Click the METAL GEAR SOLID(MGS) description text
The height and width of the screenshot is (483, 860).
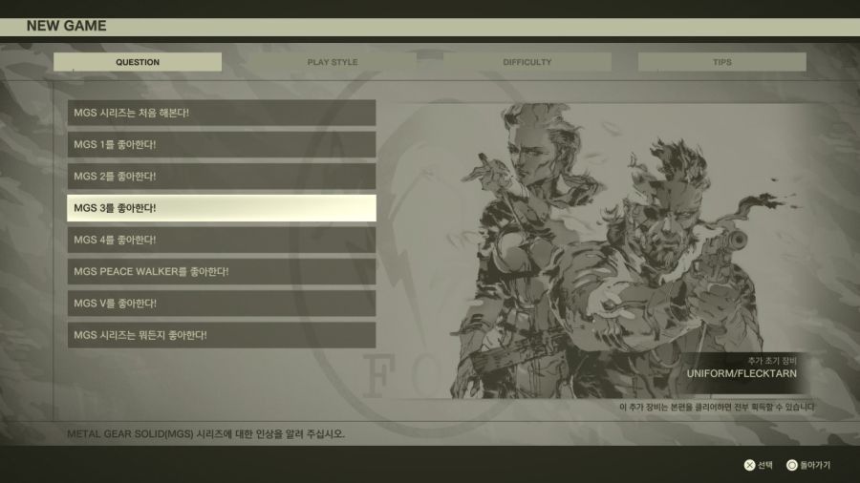point(205,433)
